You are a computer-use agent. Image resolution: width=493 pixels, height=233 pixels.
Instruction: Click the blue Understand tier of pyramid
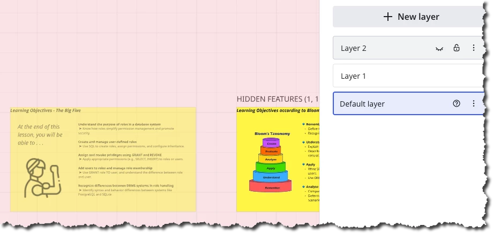pyautogui.click(x=271, y=177)
